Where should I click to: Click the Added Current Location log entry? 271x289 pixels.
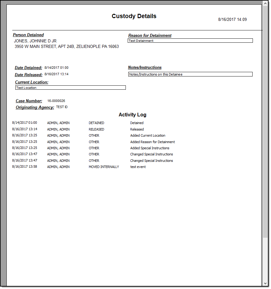click(148, 135)
